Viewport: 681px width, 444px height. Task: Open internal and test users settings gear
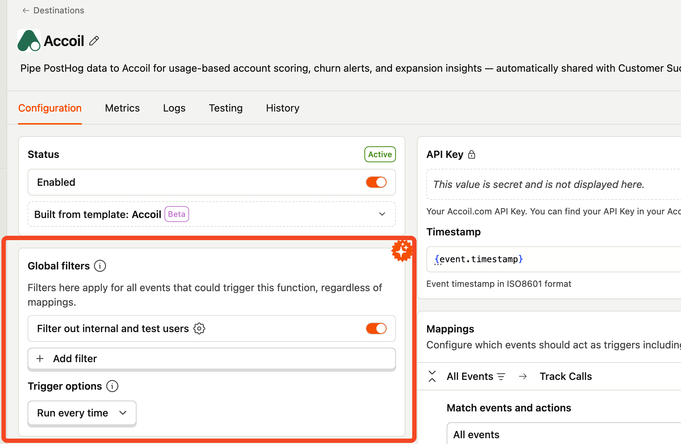point(199,328)
